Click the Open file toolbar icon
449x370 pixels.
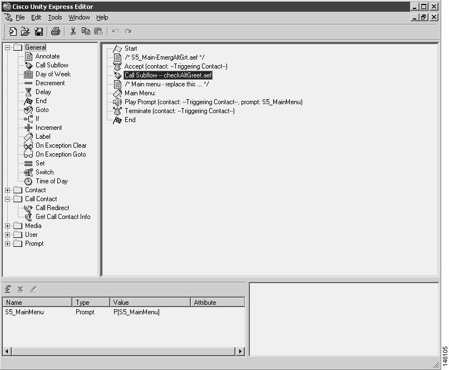click(25, 31)
